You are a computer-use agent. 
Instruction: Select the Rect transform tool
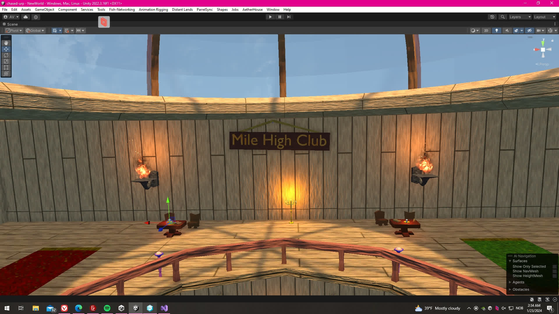[x=6, y=67]
